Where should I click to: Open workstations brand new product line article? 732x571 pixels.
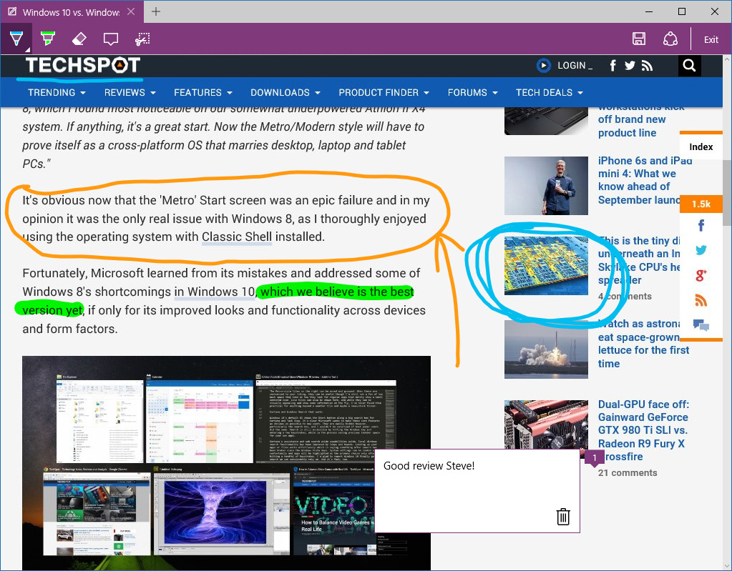pos(641,120)
